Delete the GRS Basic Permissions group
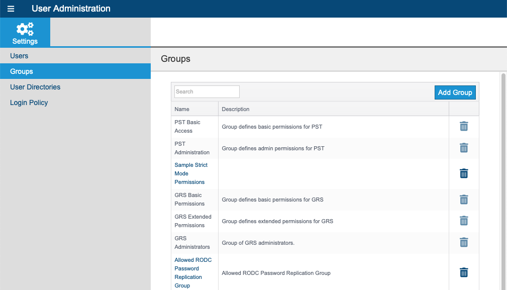 pos(464,200)
